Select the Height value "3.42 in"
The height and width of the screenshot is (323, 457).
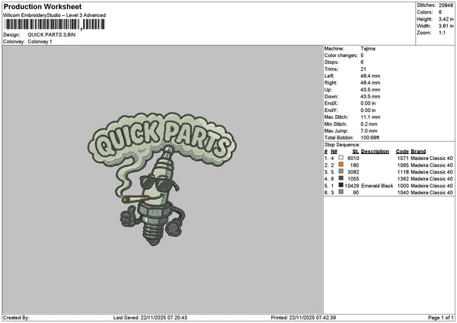446,19
